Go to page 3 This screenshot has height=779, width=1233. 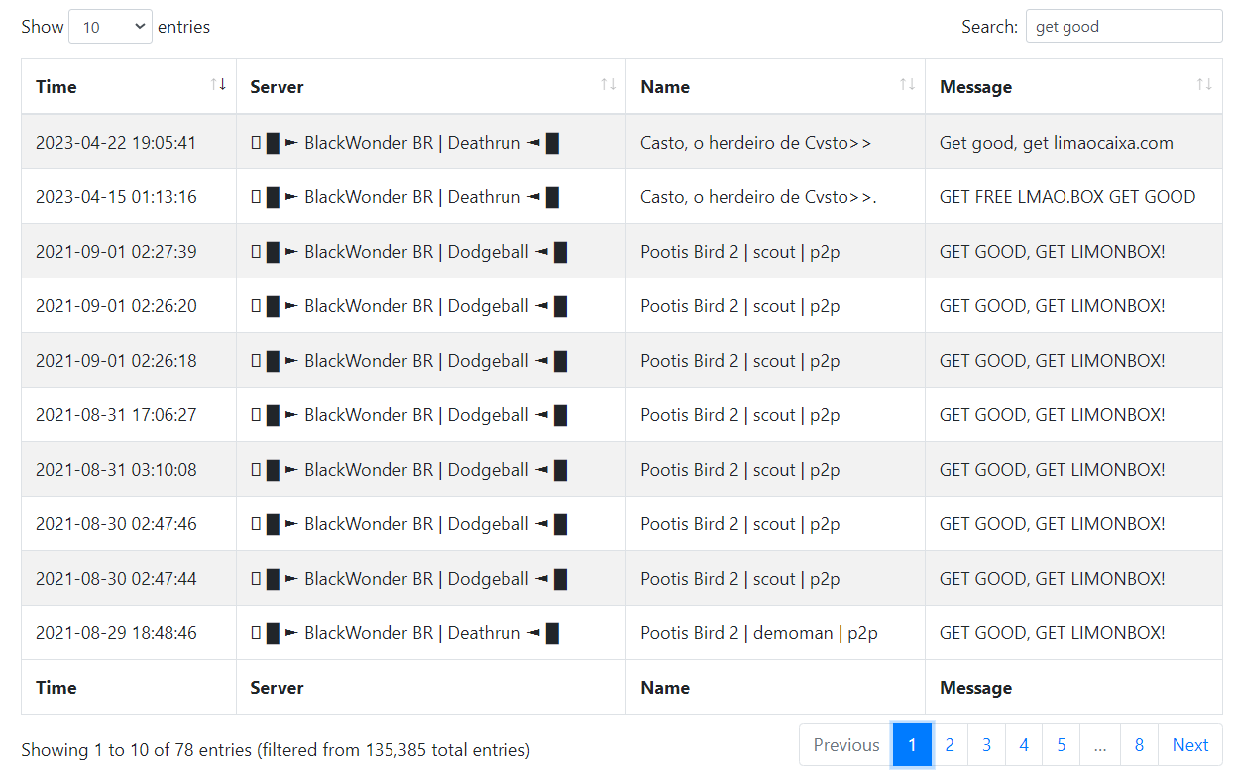tap(986, 745)
